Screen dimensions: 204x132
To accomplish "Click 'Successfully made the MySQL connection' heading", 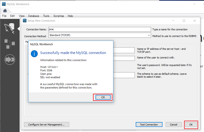I will pos(73,53).
